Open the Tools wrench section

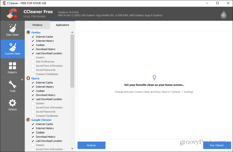(x=12, y=86)
